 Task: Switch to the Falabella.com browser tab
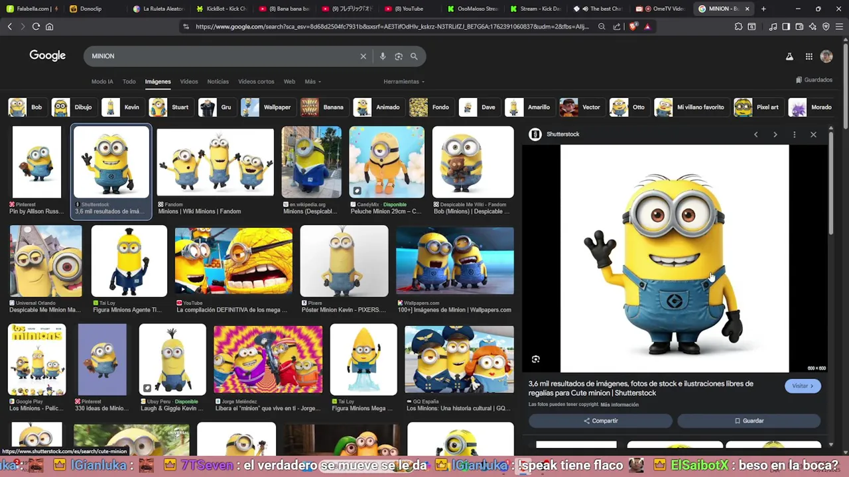(x=31, y=9)
